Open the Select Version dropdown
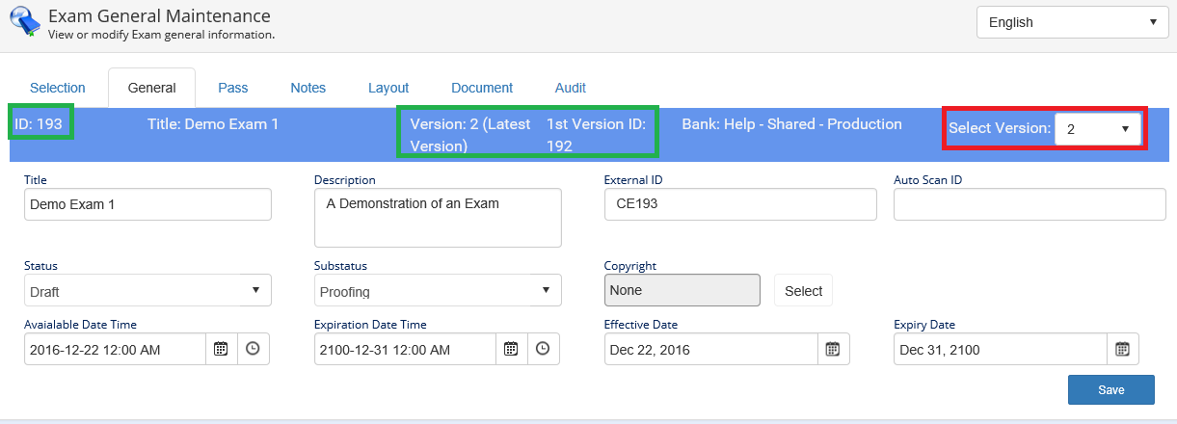 click(x=1098, y=128)
